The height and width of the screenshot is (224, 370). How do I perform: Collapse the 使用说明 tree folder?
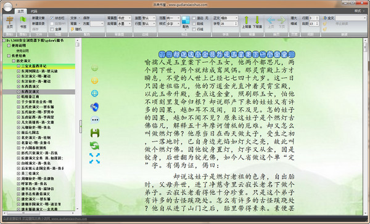point(9,46)
